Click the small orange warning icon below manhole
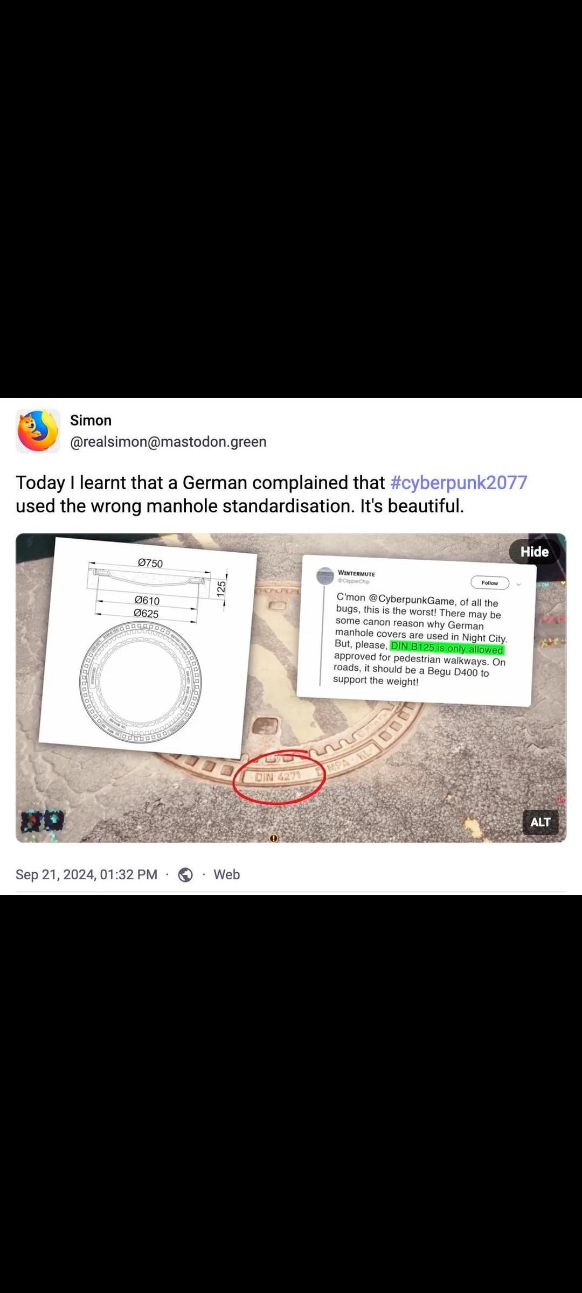 coord(274,838)
